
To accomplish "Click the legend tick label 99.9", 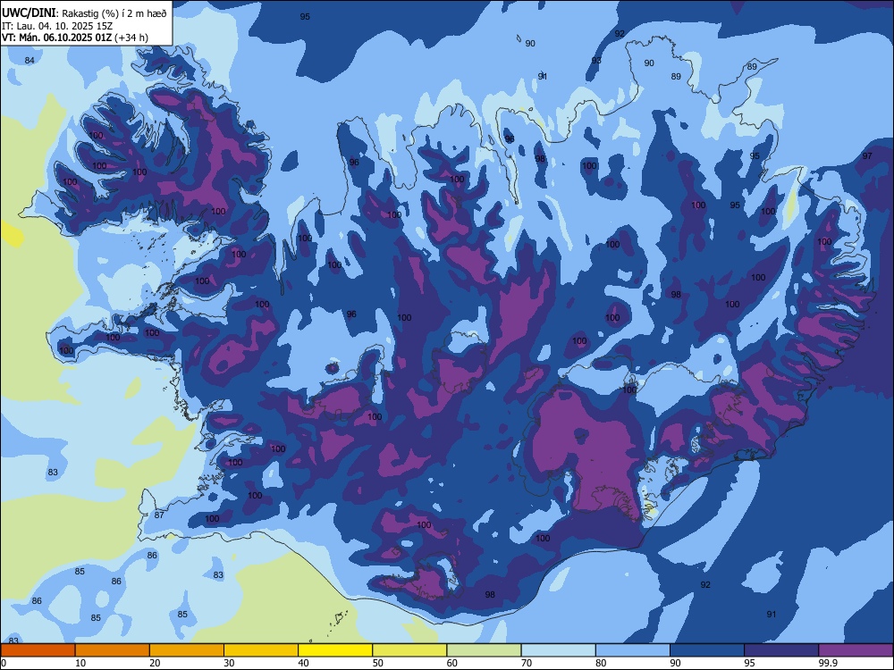I will click(828, 663).
